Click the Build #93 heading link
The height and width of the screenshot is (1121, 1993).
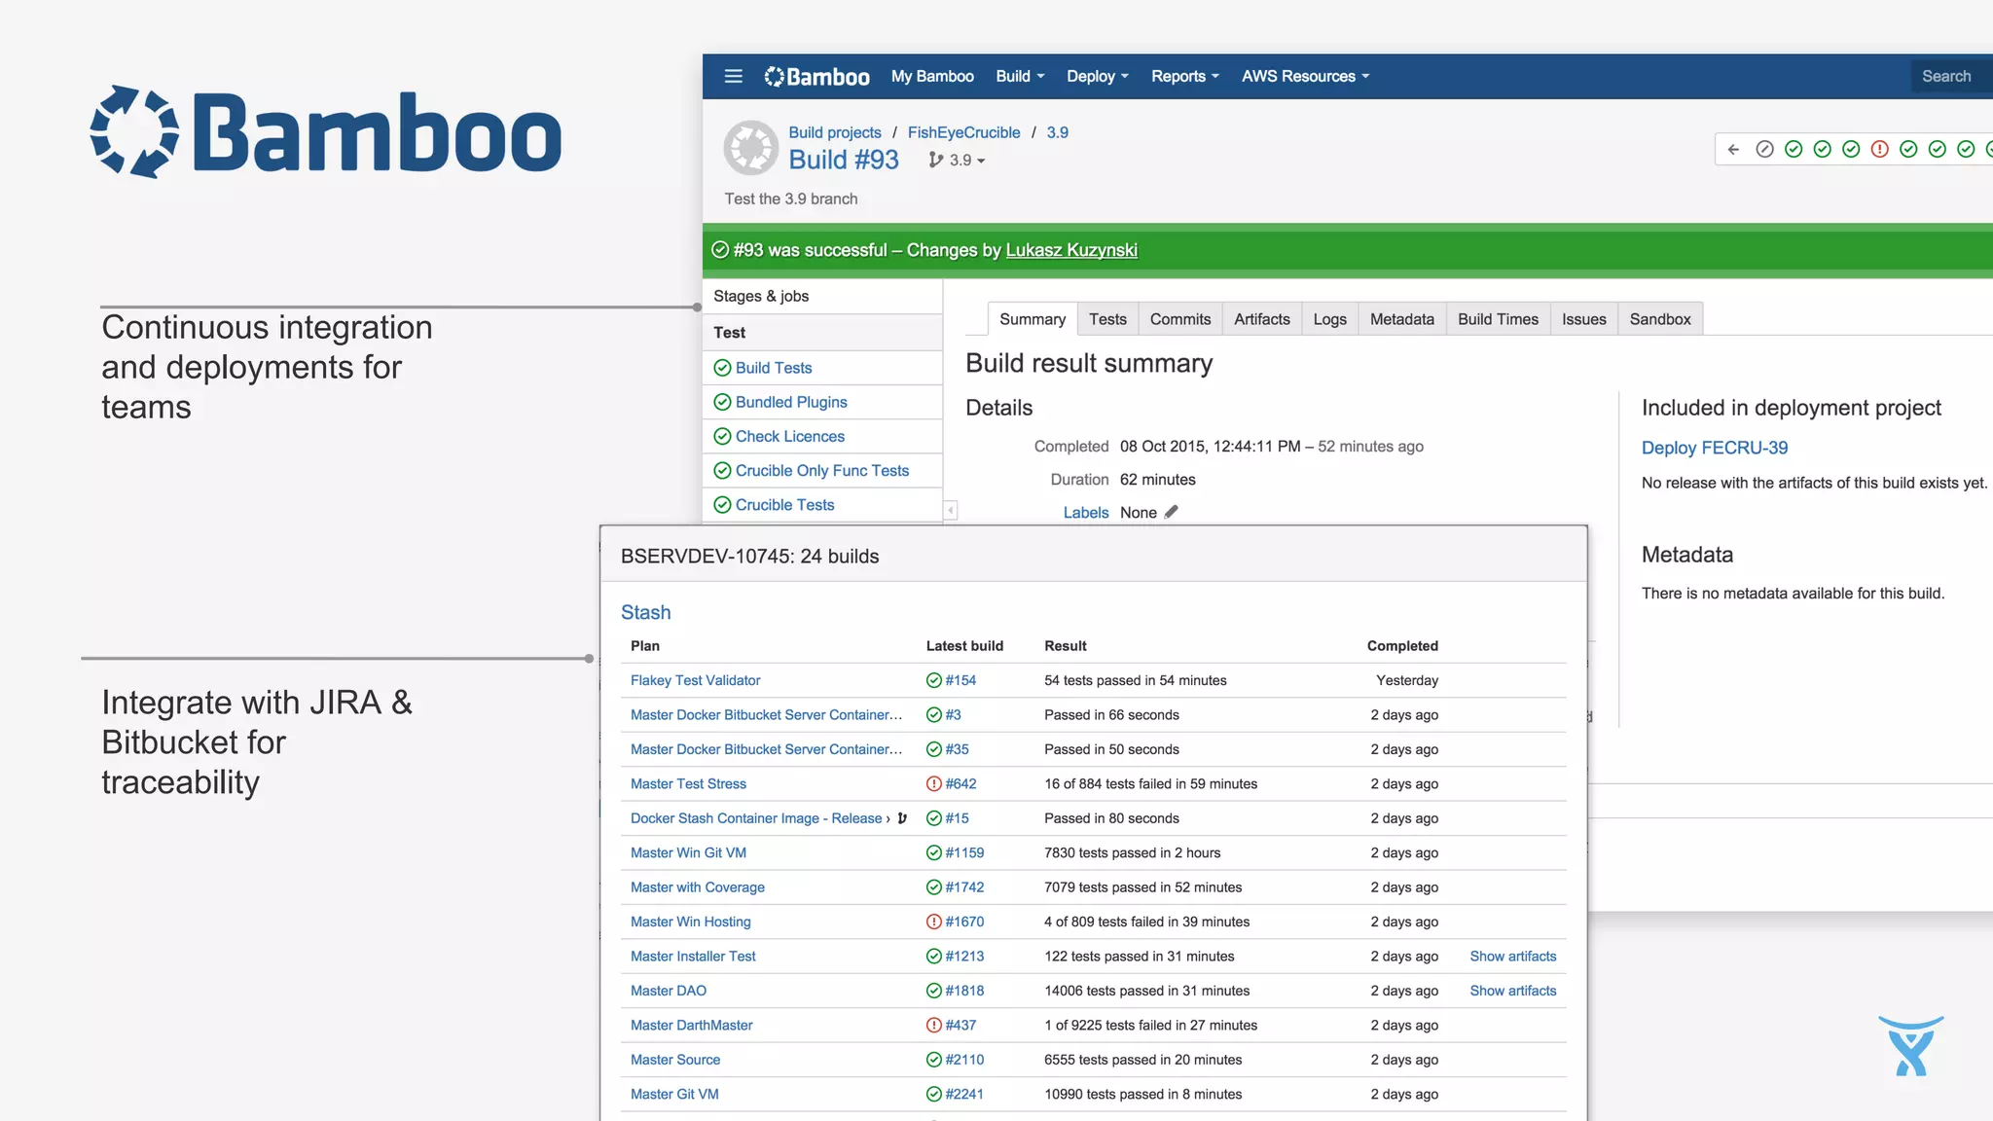pyautogui.click(x=844, y=160)
